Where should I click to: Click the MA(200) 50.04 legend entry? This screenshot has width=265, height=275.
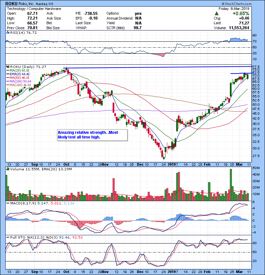[19, 82]
